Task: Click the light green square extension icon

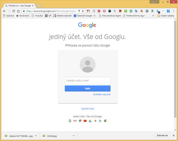Action: [x=125, y=11]
